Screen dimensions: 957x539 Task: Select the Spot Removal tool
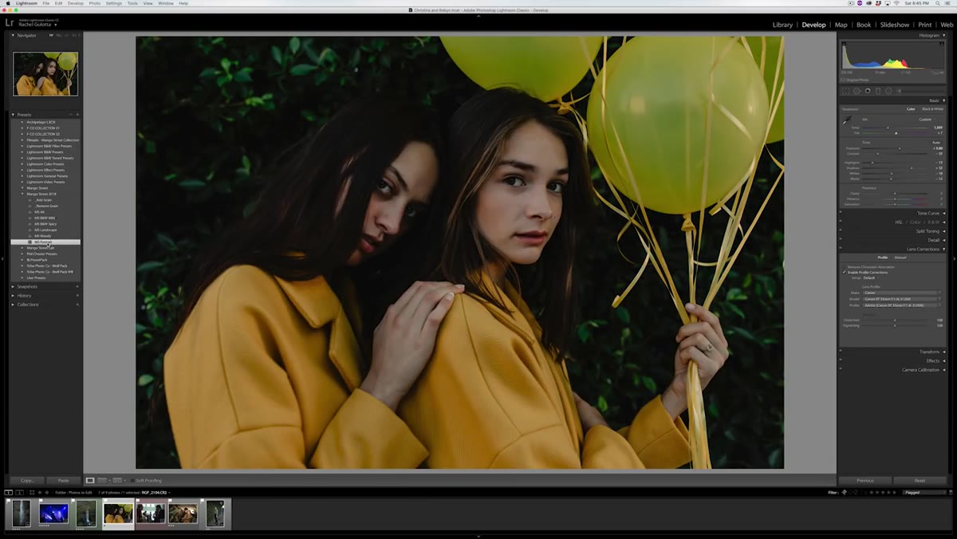click(x=857, y=91)
